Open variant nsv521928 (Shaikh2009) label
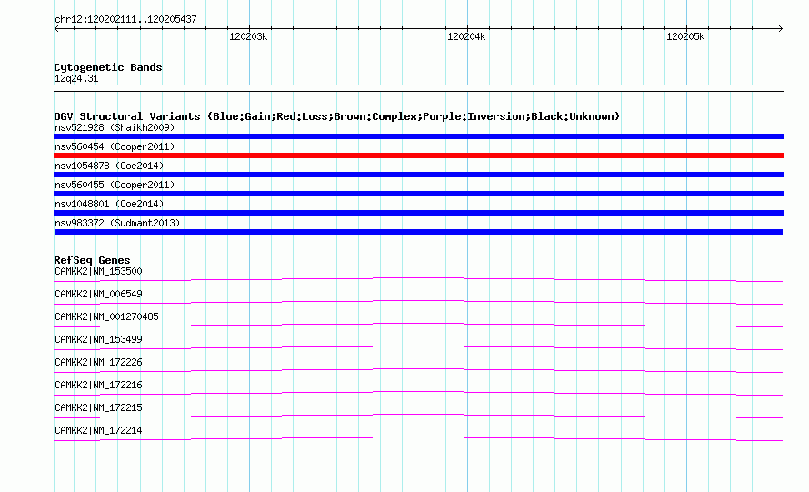Image resolution: width=809 pixels, height=492 pixels. [x=115, y=127]
